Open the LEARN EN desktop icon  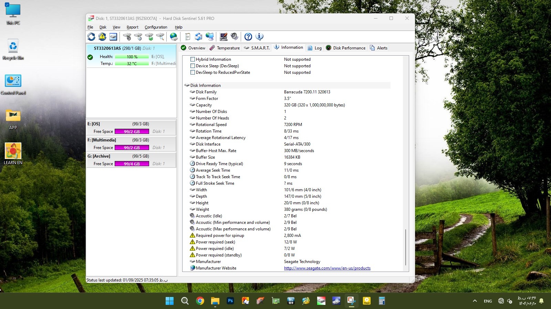pos(13,154)
